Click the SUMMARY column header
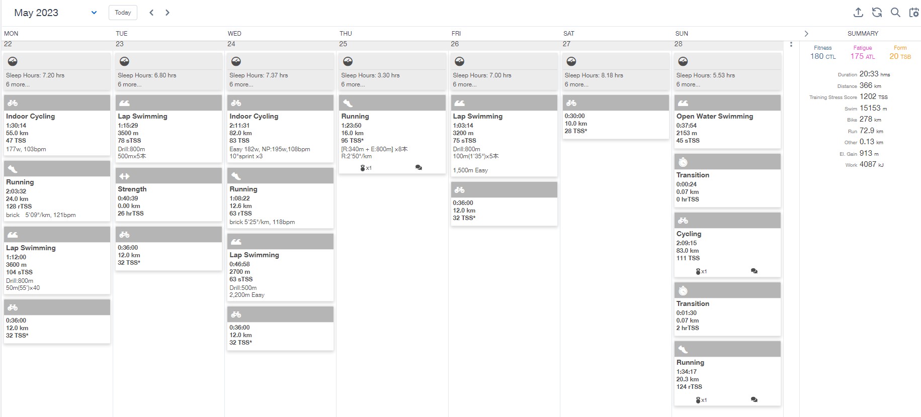Image resolution: width=921 pixels, height=417 pixels. coord(863,34)
